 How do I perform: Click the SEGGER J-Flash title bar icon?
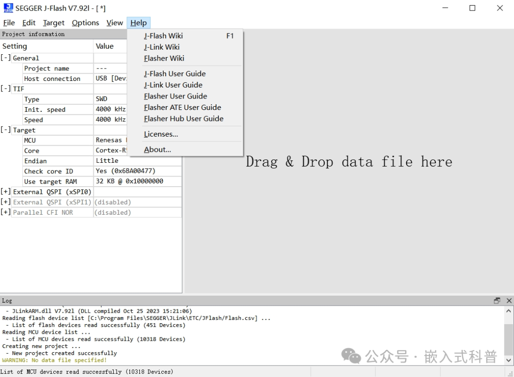(8, 8)
